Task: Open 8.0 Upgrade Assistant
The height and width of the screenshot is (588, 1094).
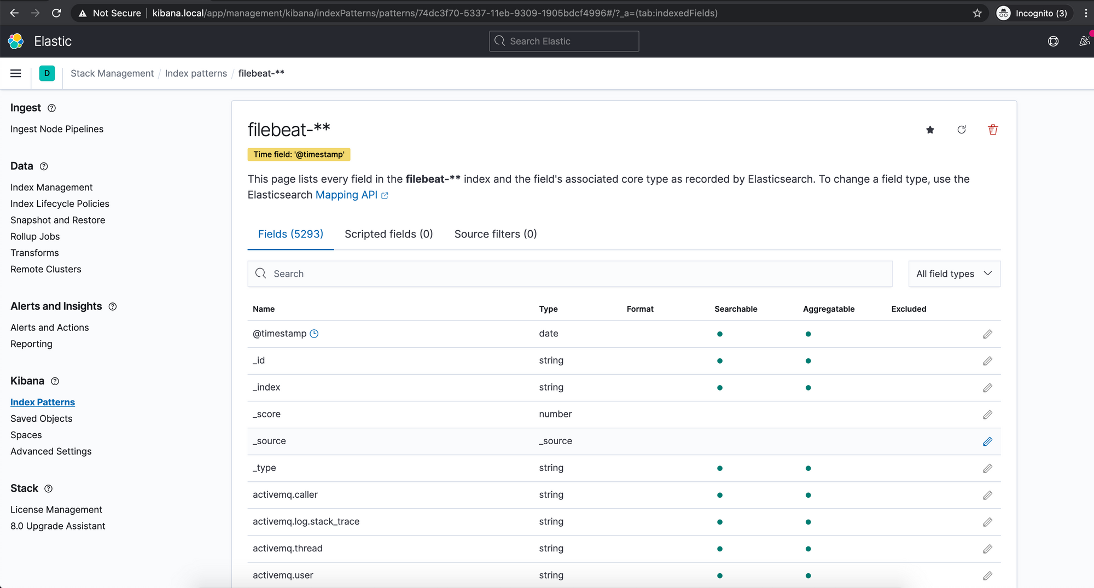Action: coord(57,526)
